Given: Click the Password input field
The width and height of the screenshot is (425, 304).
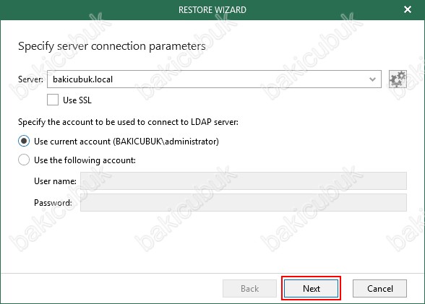Looking at the screenshot, I should tap(244, 202).
